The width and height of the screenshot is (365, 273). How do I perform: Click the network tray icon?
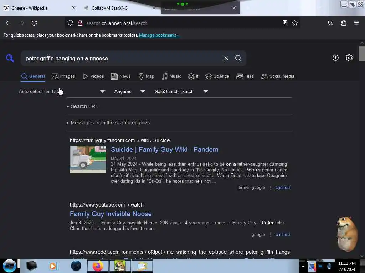click(320, 266)
